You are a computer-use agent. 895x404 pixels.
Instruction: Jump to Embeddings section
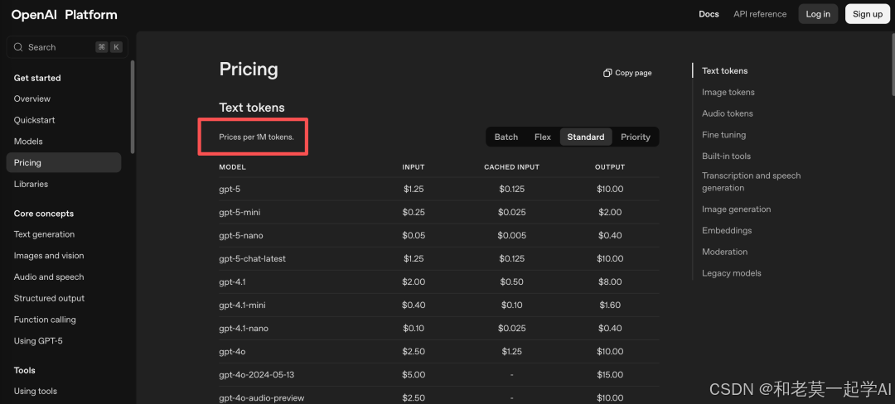click(727, 231)
